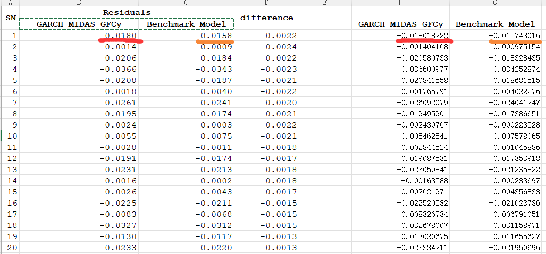Image resolution: width=546 pixels, height=254 pixels.
Task: Click the column E header letter
Action: coord(325,3)
